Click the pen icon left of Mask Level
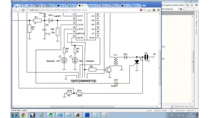The width and height of the screenshot is (209, 118). click(x=172, y=107)
